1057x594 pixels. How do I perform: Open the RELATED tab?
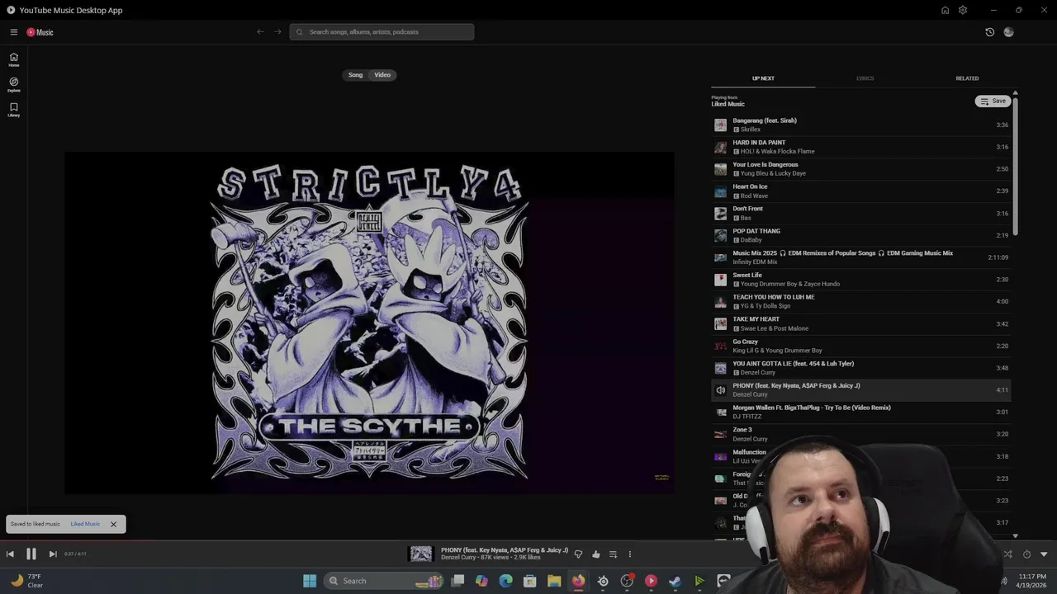[967, 78]
